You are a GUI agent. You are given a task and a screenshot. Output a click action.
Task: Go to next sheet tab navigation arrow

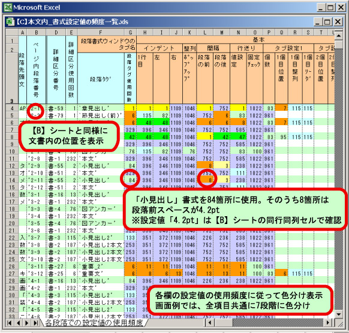27,323
